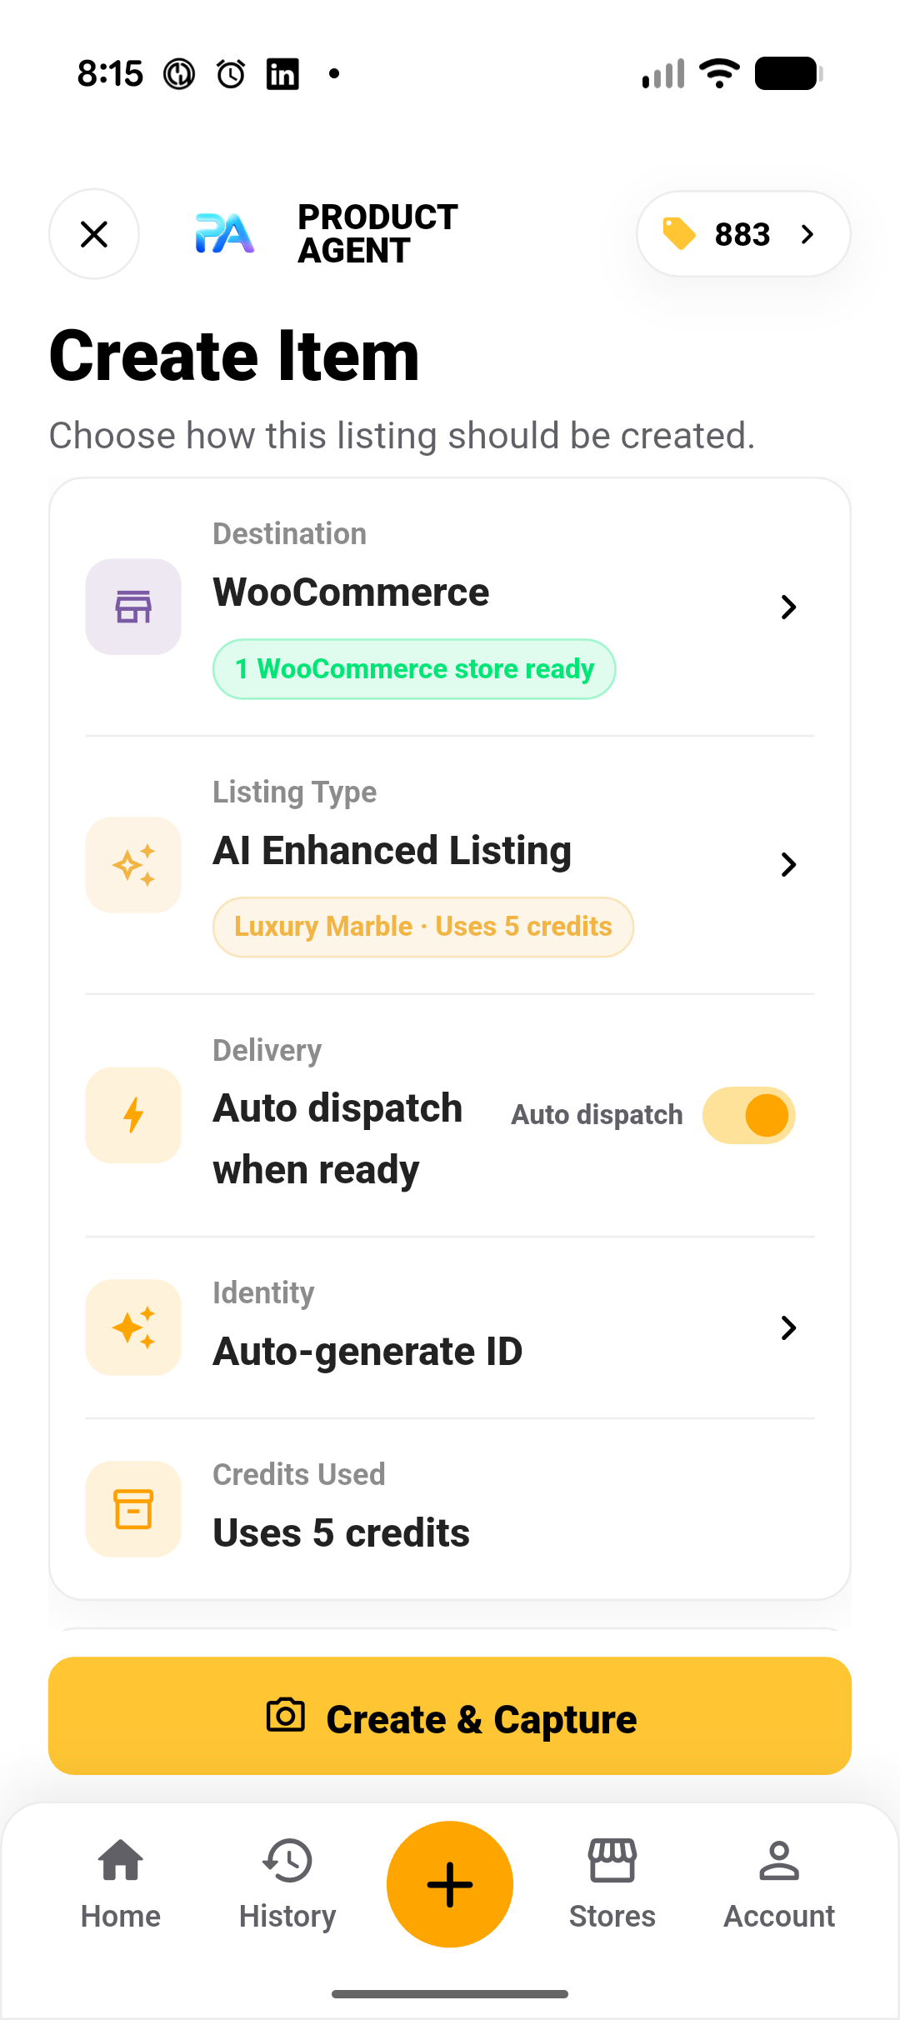The width and height of the screenshot is (900, 2020).
Task: Tap the 'PRODUCT AGENT' title text
Action: (x=378, y=233)
